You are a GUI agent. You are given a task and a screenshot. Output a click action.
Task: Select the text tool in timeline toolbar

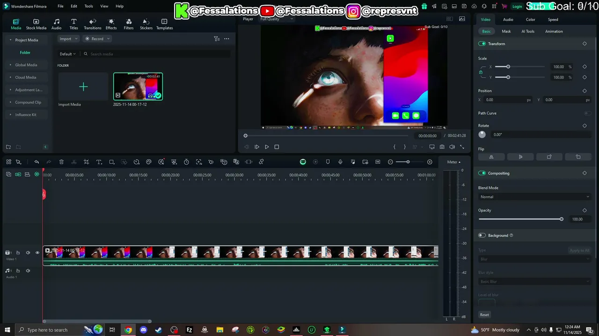pyautogui.click(x=99, y=162)
